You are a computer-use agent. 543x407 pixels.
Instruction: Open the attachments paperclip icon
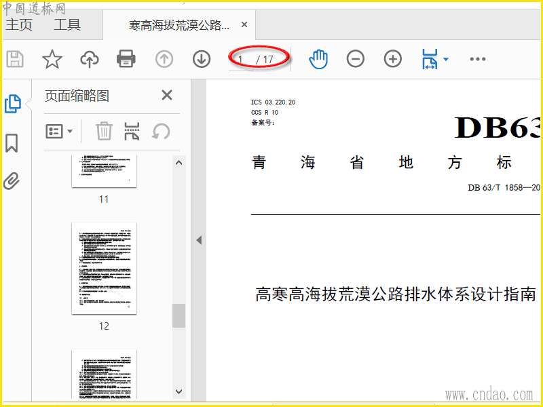click(12, 181)
